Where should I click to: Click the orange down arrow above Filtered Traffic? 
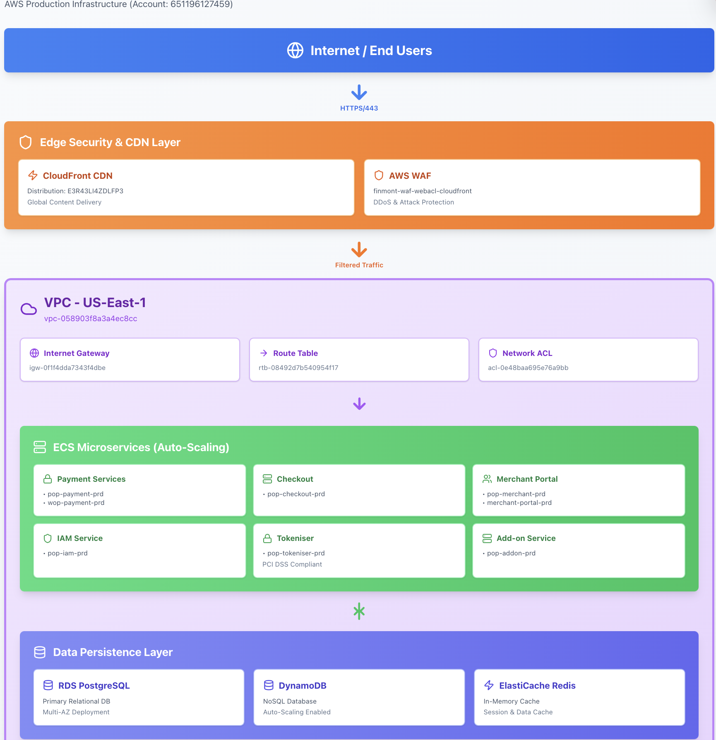coord(359,250)
